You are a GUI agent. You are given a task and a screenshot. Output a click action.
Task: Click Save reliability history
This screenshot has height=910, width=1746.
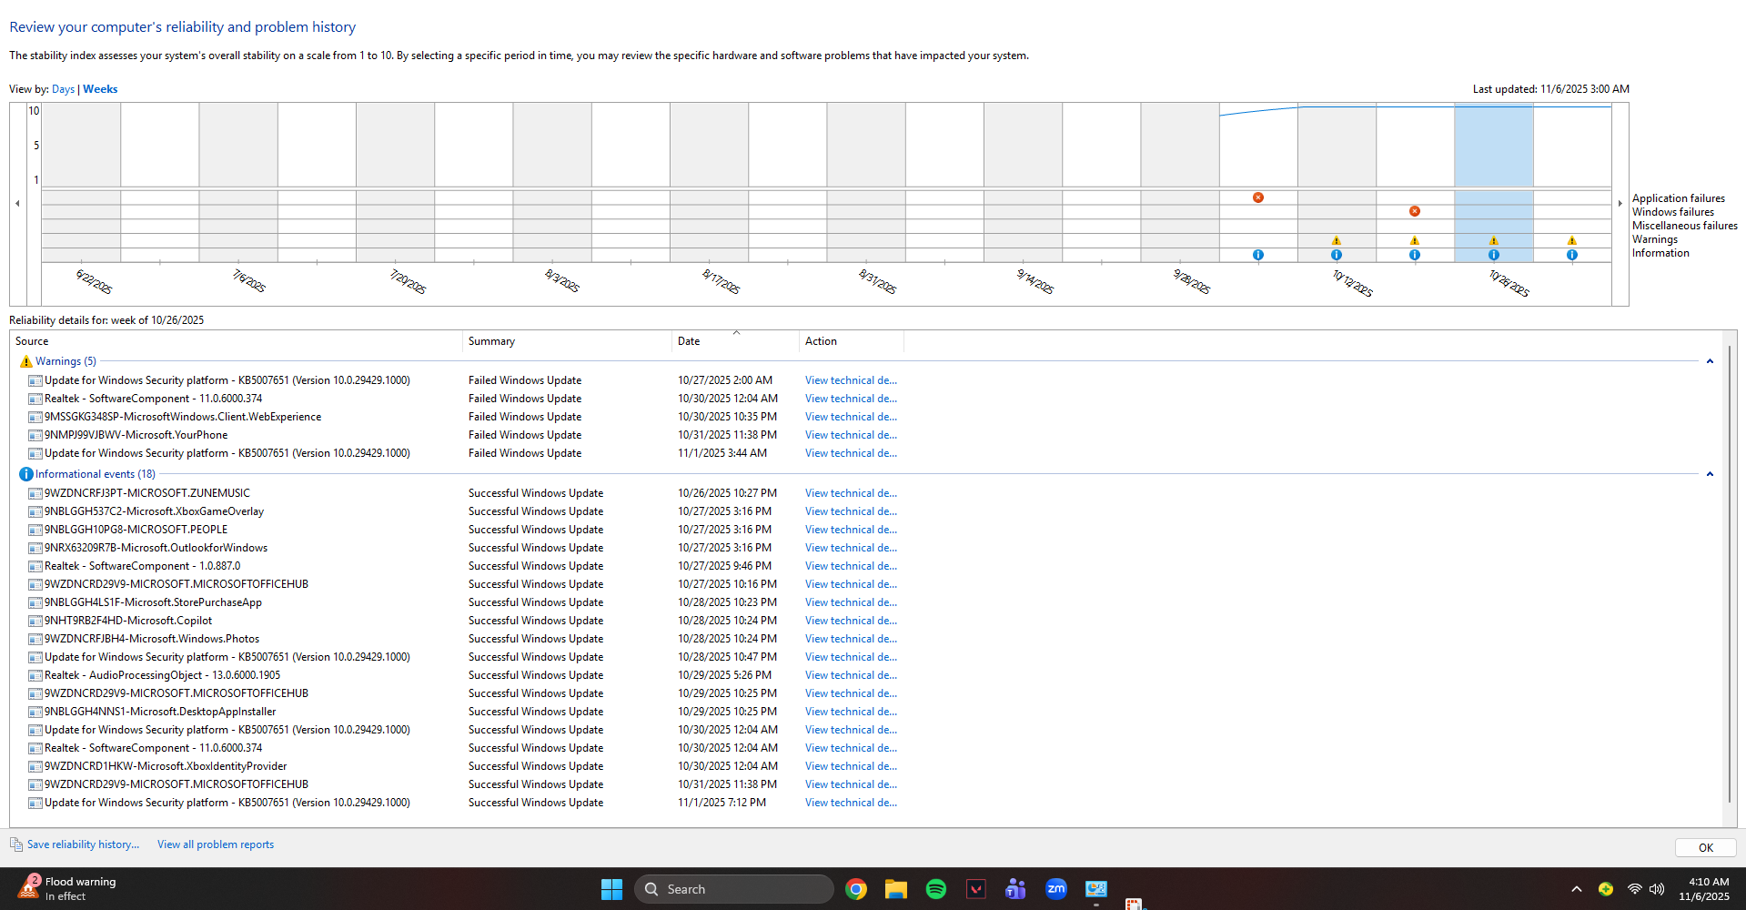[x=83, y=844]
